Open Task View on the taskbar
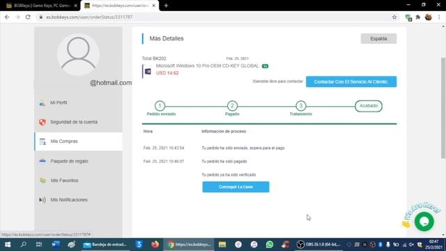446x251 pixels. 39,244
